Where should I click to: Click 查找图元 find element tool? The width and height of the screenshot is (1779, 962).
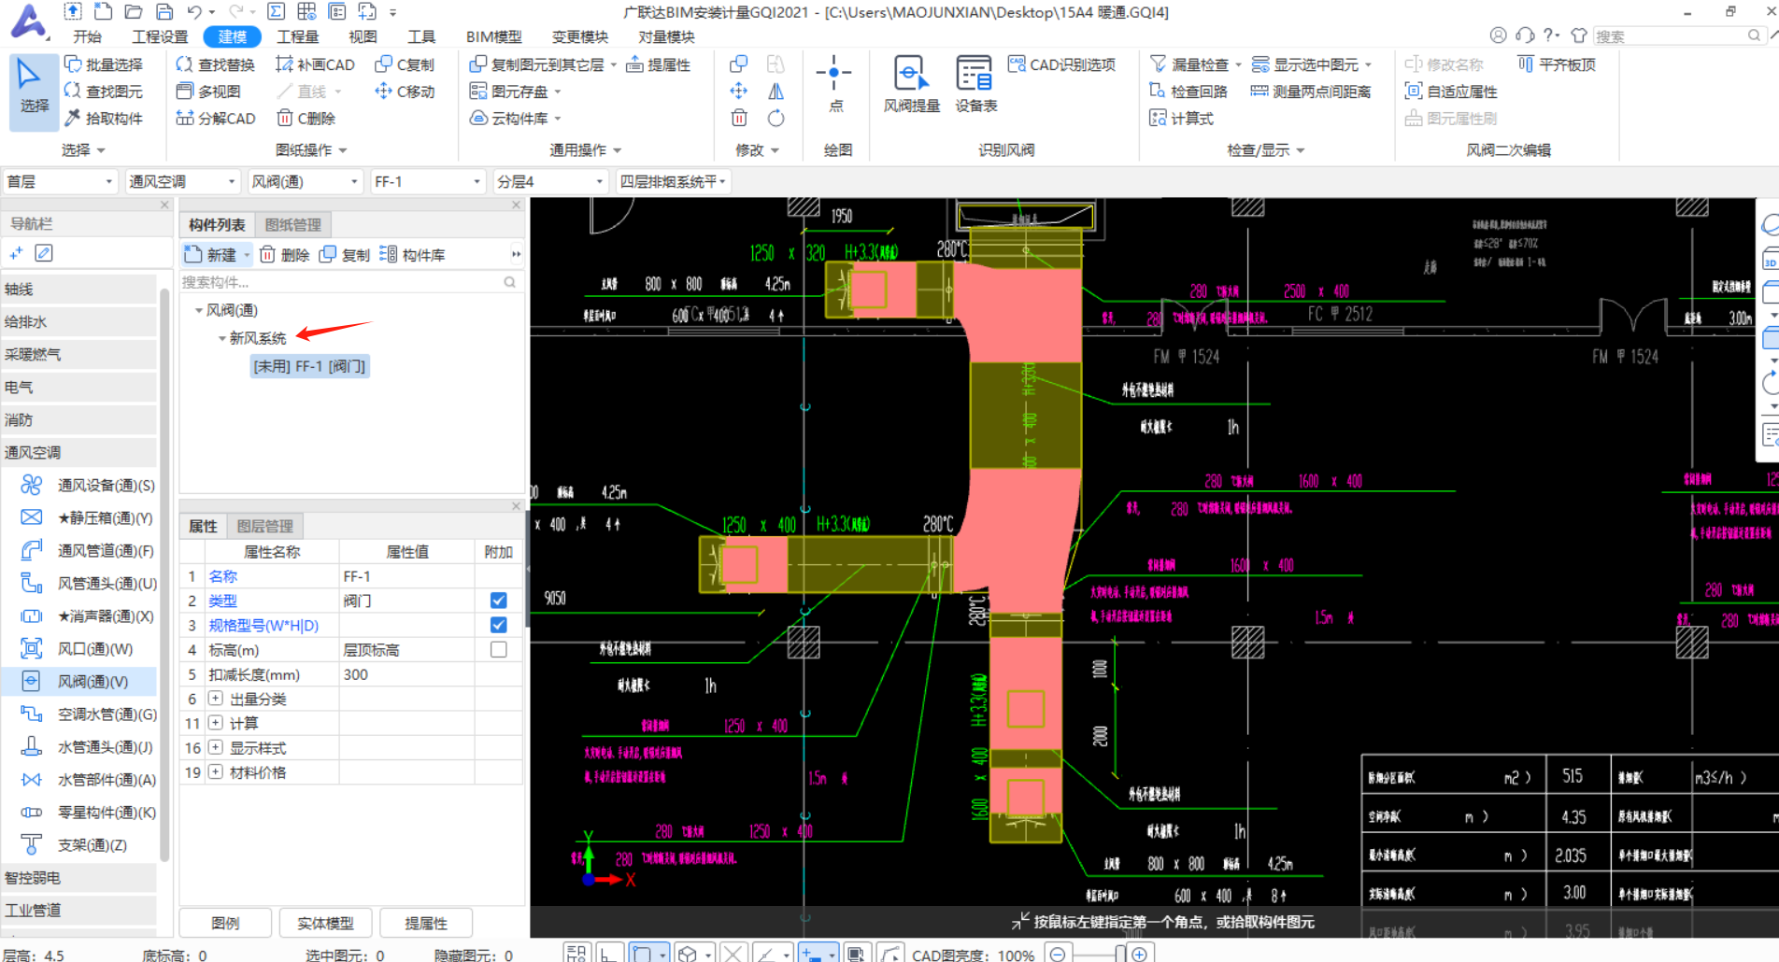point(104,92)
